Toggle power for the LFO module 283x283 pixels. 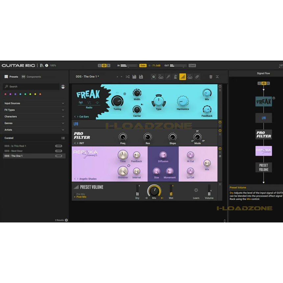click(x=220, y=122)
